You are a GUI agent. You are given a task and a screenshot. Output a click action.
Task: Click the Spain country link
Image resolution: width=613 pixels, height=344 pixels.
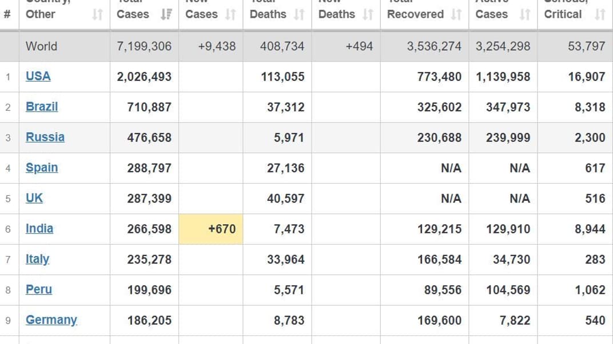[x=42, y=168]
